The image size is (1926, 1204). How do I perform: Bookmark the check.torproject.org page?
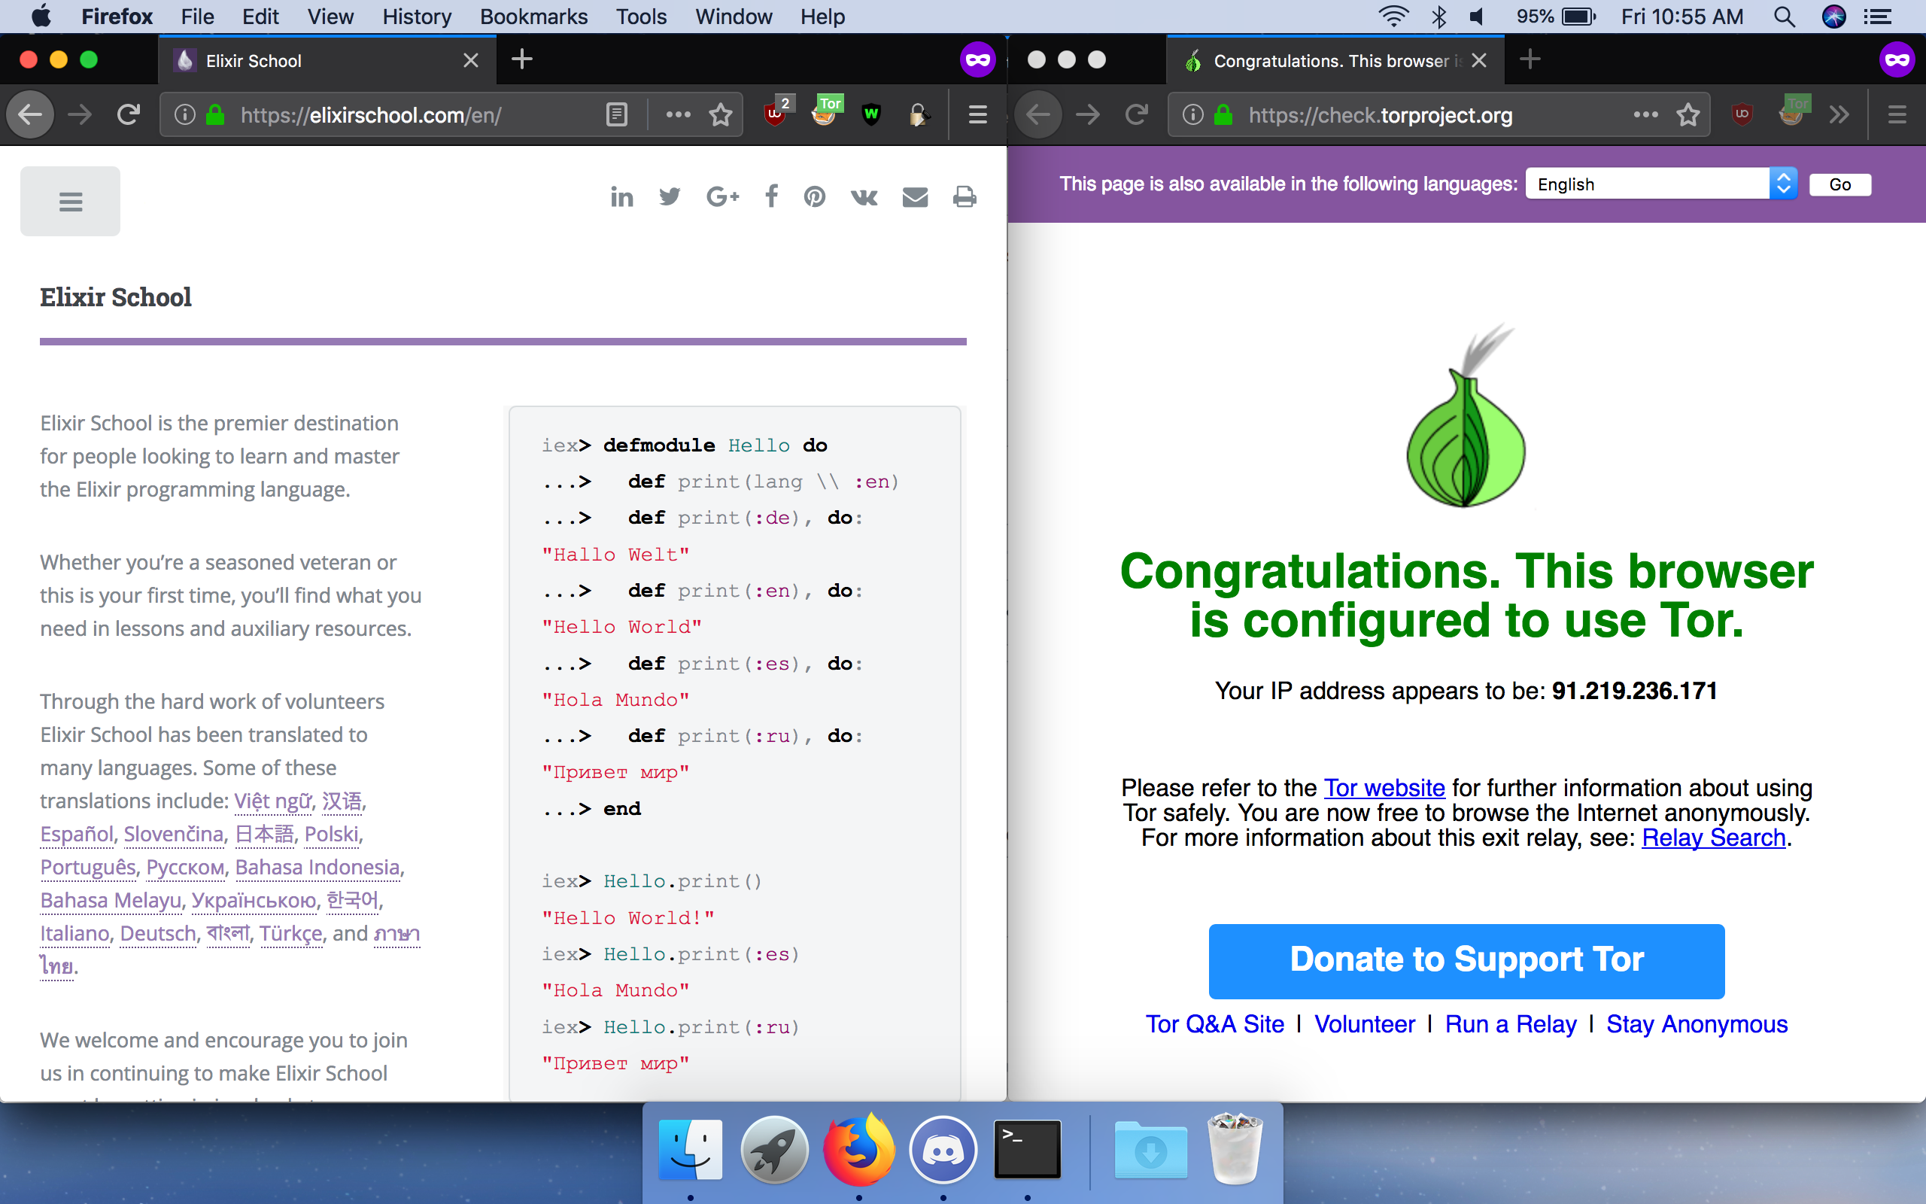[1688, 114]
